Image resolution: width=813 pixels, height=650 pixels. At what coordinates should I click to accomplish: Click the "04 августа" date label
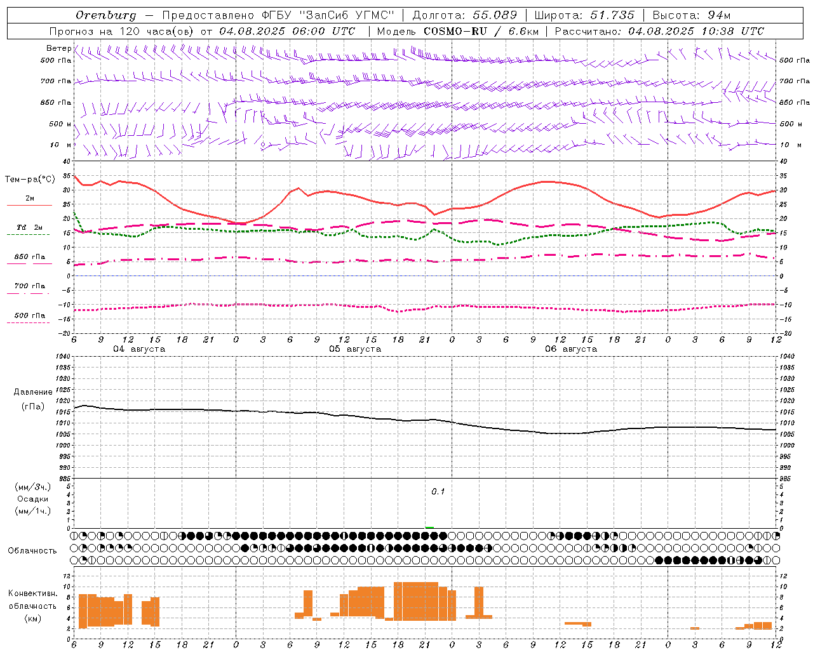(x=139, y=349)
